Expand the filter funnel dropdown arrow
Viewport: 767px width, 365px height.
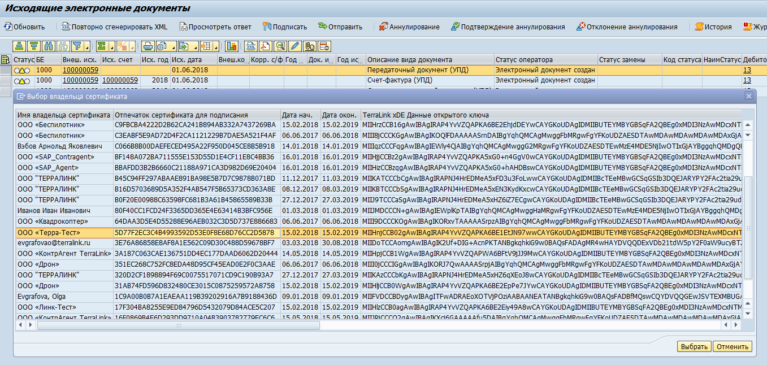pyautogui.click(x=87, y=47)
